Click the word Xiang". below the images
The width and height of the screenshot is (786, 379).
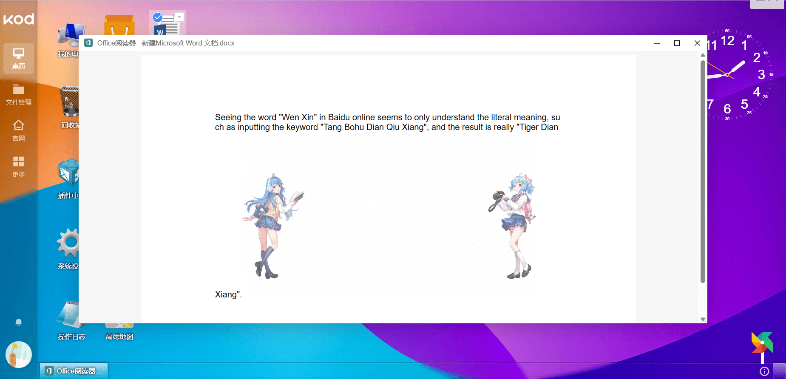[228, 294]
